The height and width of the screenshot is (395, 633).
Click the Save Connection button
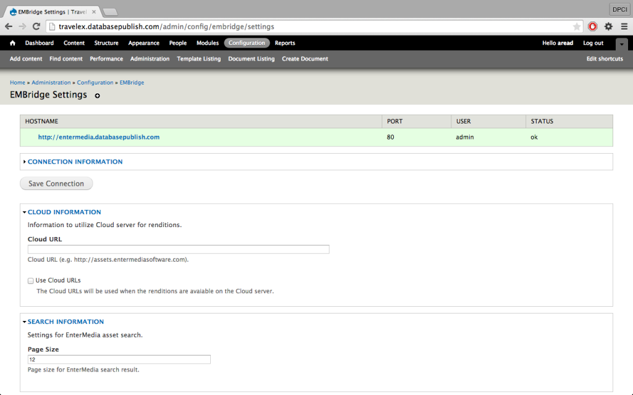point(56,183)
